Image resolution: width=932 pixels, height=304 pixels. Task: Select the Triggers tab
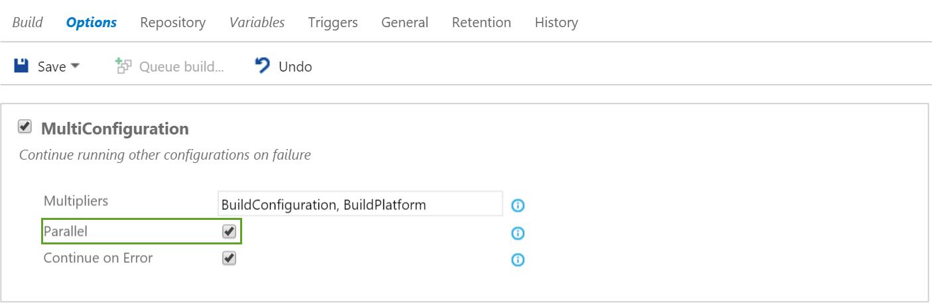click(332, 23)
